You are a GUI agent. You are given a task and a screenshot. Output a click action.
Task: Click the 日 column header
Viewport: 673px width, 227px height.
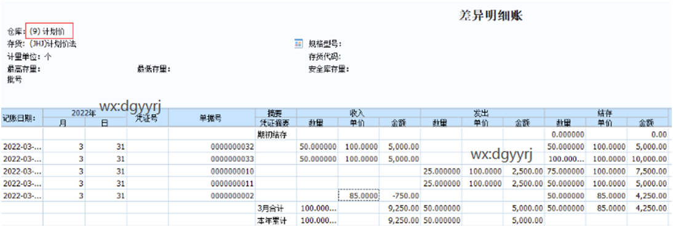click(x=106, y=123)
